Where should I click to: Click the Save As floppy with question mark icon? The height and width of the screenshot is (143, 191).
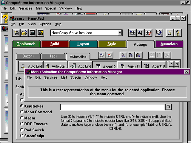[x=40, y=33]
